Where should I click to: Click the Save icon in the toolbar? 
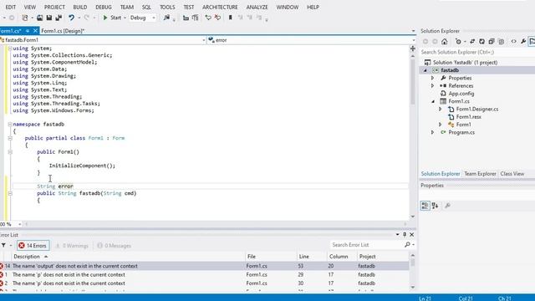[49, 18]
